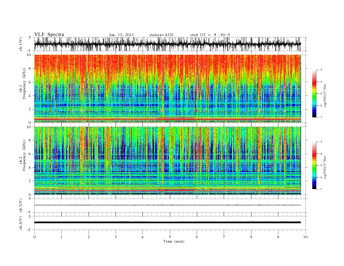Click the "start UT = 8:40:0" text

210,35
